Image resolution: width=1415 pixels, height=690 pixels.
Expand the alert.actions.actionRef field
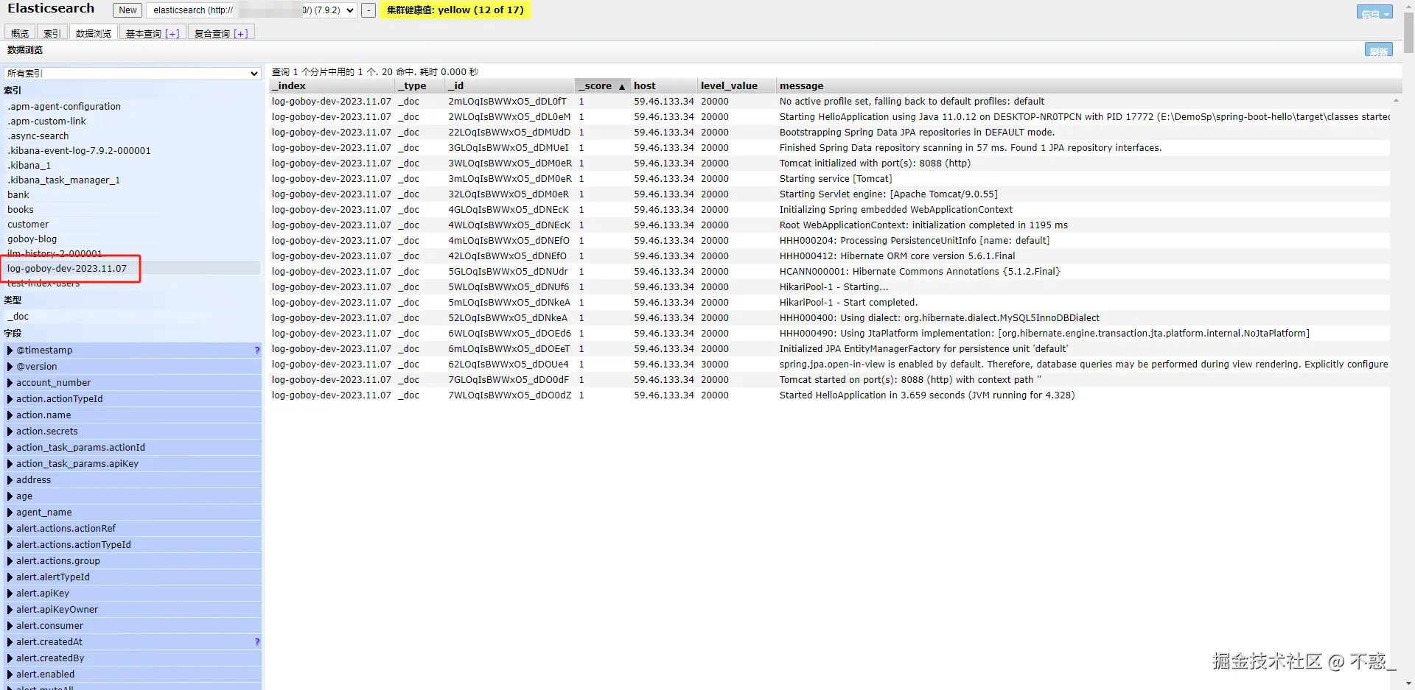[x=133, y=529]
